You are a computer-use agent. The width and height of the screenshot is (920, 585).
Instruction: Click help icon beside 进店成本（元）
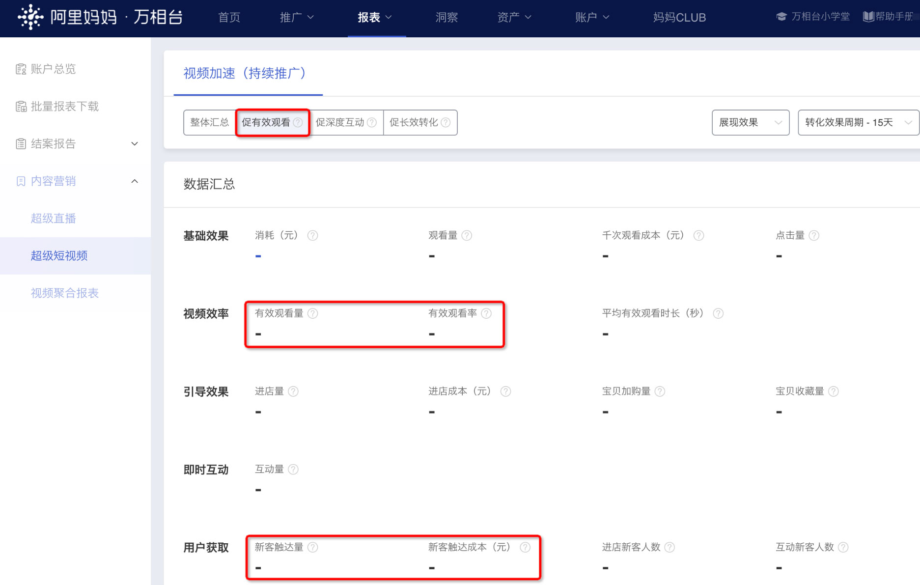(x=505, y=391)
